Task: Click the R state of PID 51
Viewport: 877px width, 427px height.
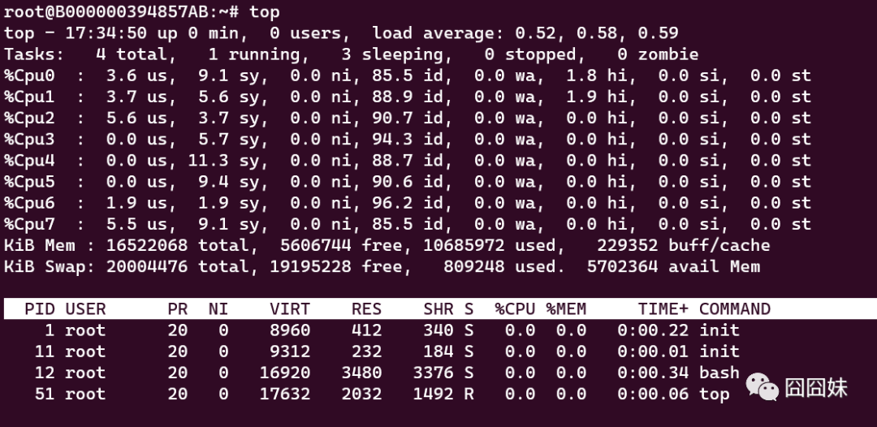Action: click(469, 394)
